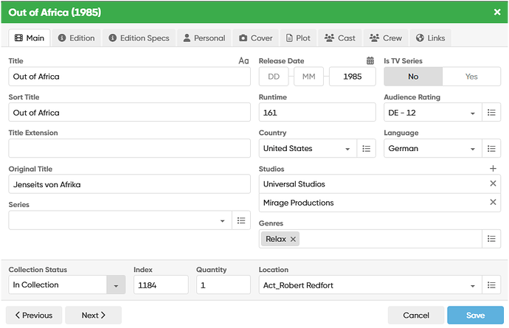Click the Save button
This screenshot has height=328, width=509.
[x=476, y=315]
